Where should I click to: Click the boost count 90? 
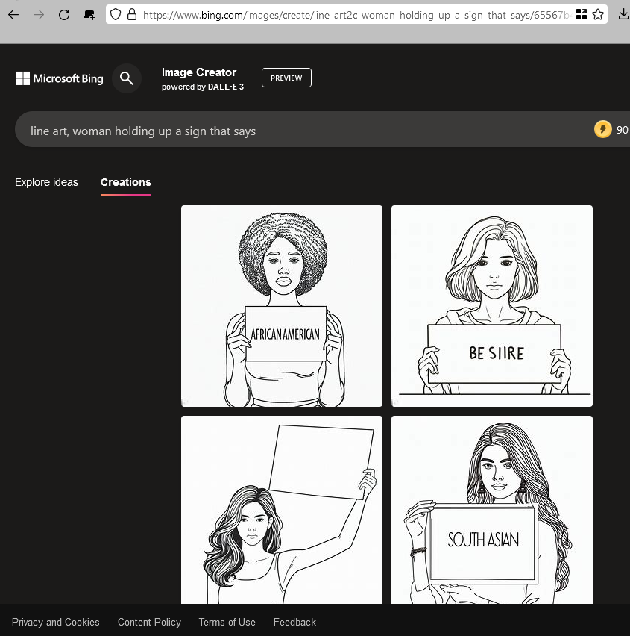622,130
